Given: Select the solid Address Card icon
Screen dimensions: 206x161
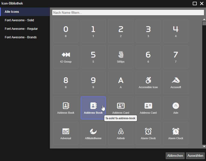Looking at the screenshot, I should pyautogui.click(x=148, y=108).
